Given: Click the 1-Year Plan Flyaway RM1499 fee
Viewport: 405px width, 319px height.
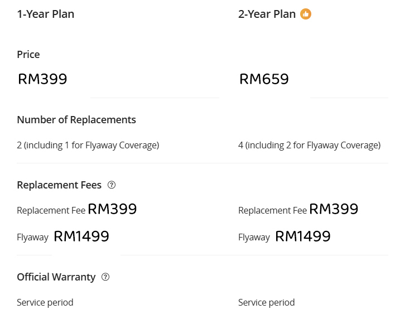Looking at the screenshot, I should pos(81,236).
